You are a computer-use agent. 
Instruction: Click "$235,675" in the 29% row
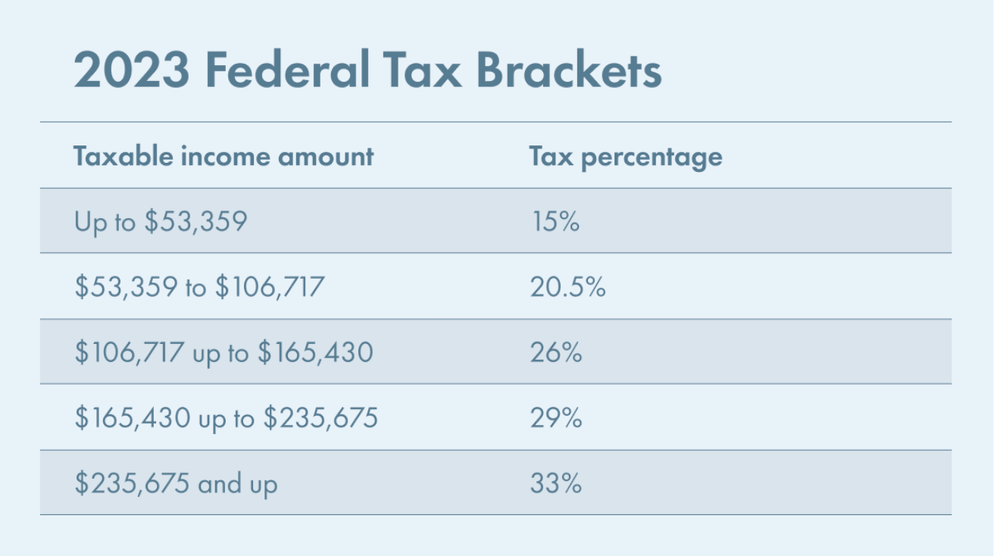[x=320, y=418]
